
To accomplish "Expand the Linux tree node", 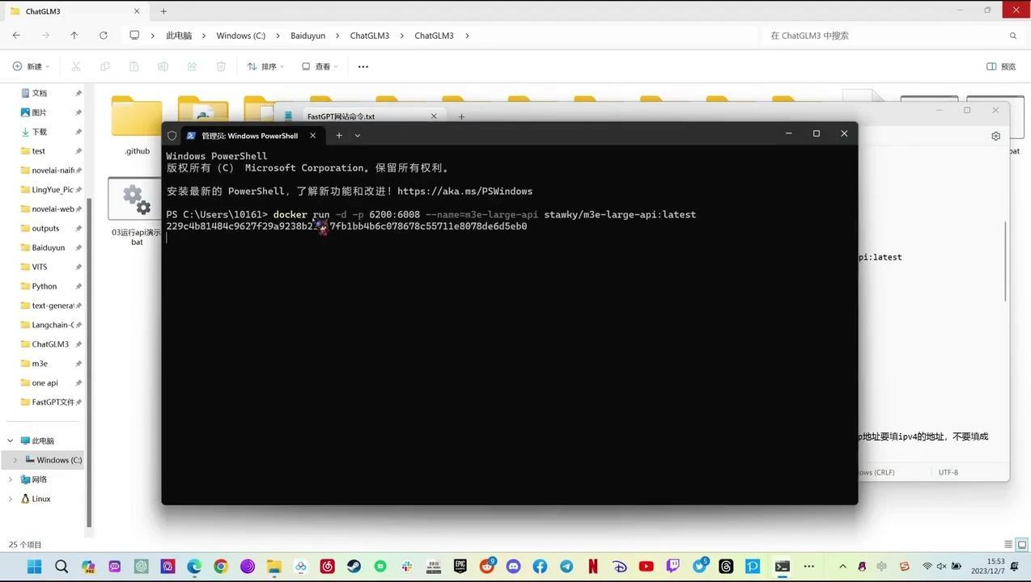I will pyautogui.click(x=11, y=499).
